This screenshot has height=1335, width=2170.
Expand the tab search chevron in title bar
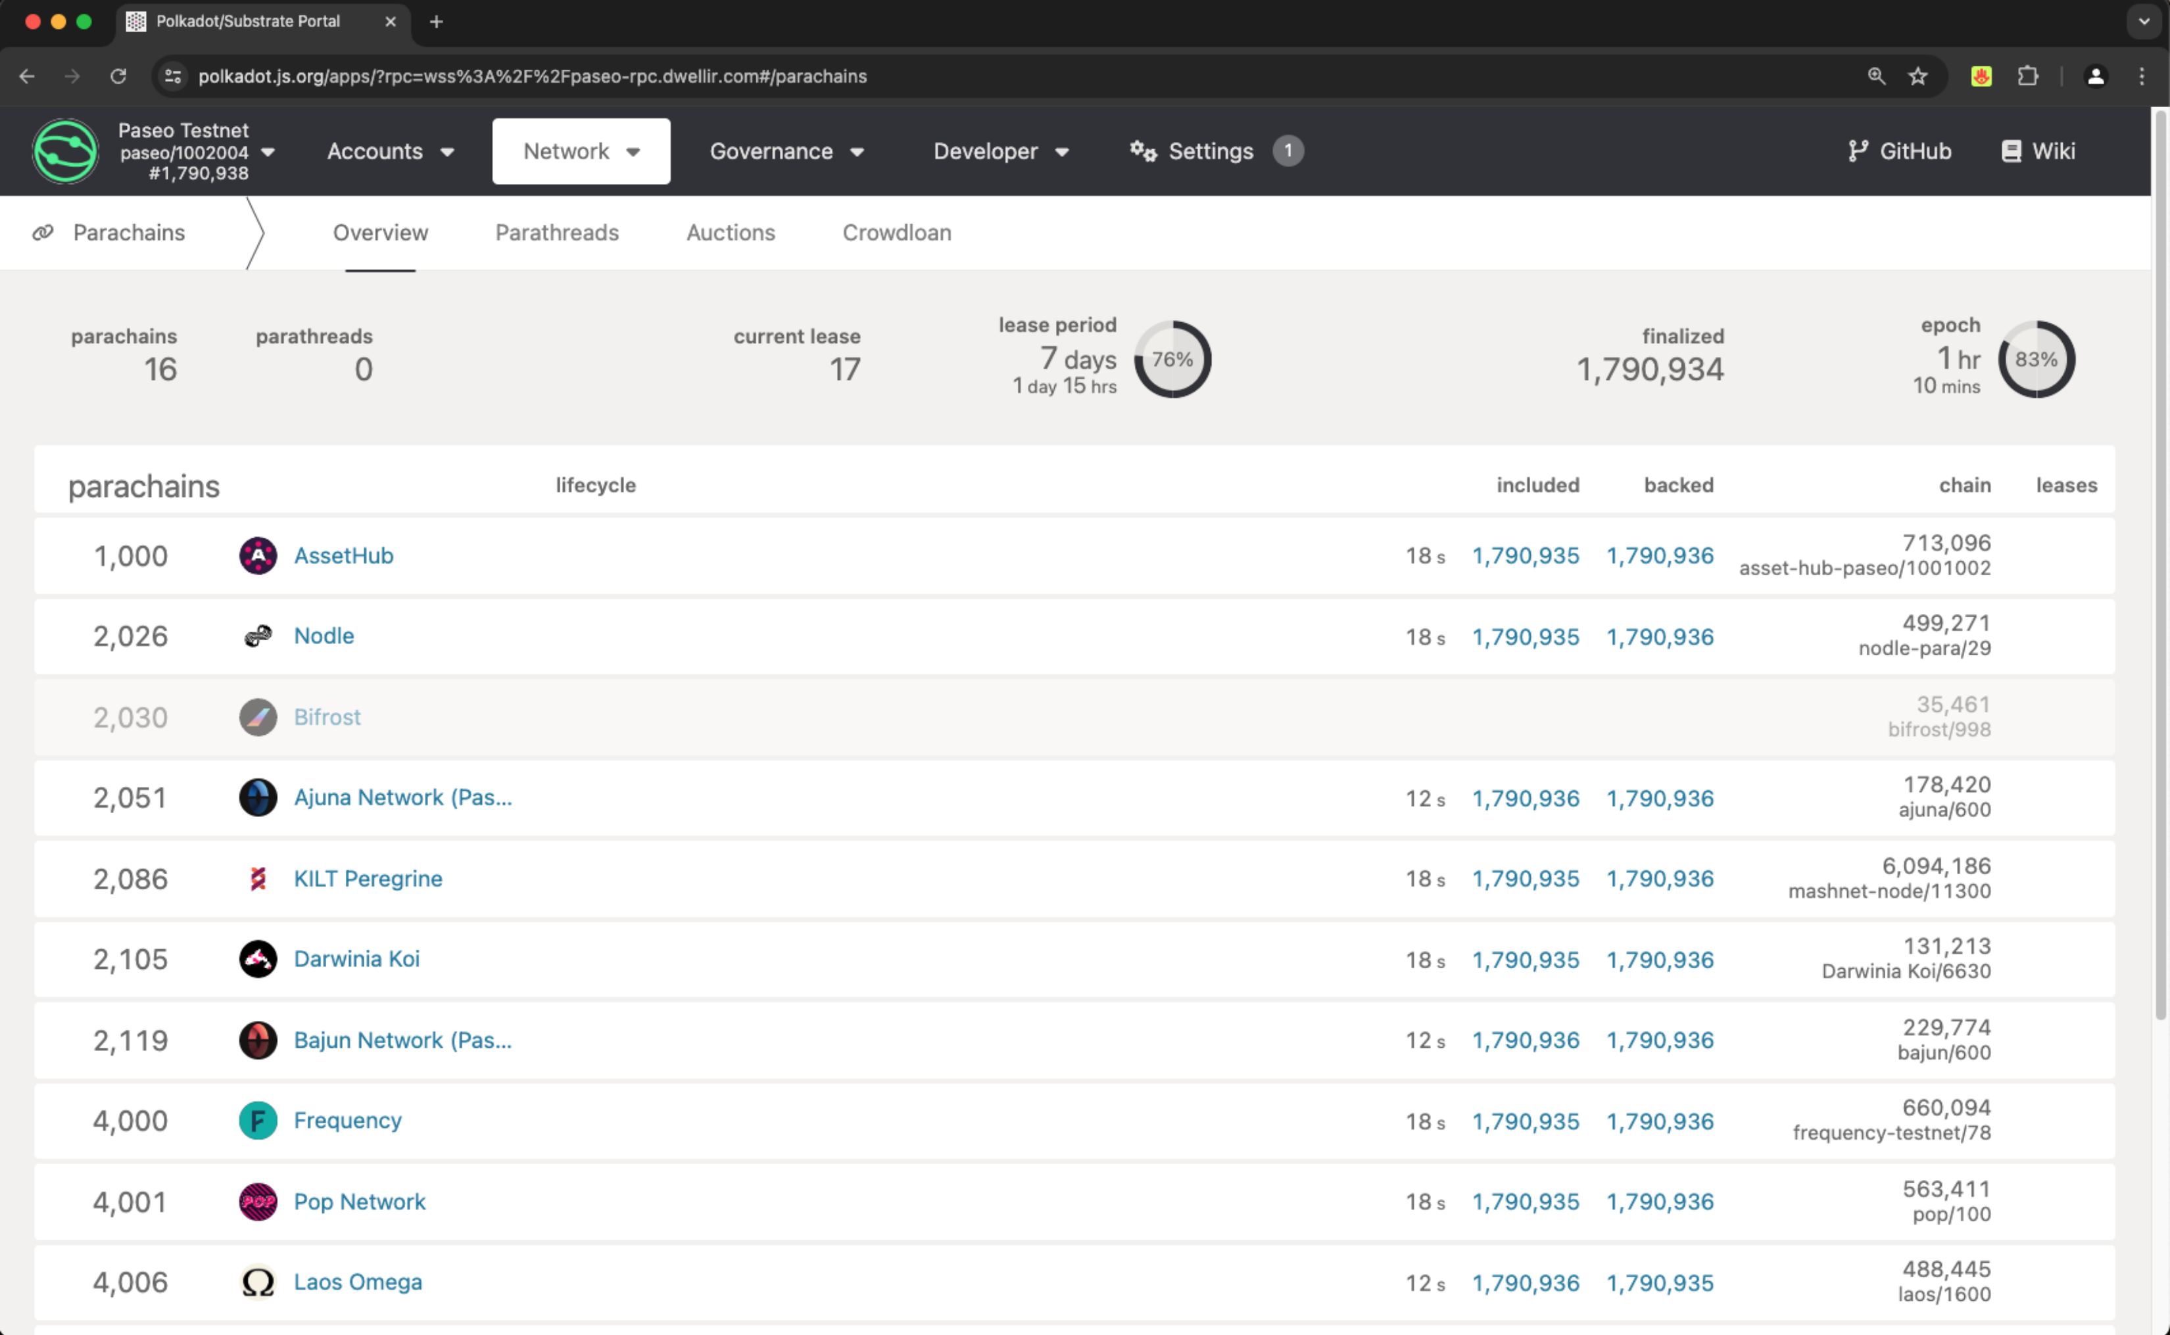(2144, 21)
